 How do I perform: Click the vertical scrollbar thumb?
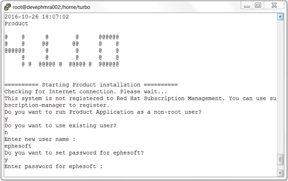click(280, 160)
